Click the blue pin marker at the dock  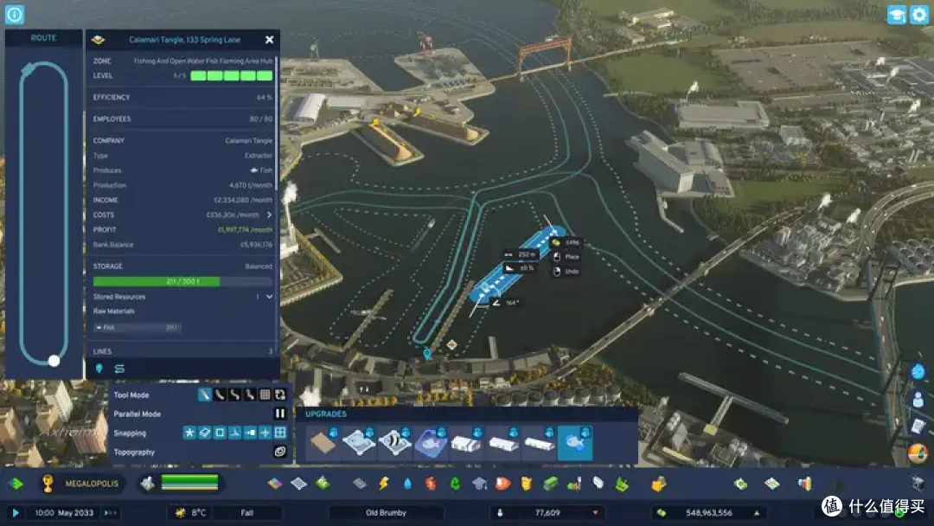[427, 355]
